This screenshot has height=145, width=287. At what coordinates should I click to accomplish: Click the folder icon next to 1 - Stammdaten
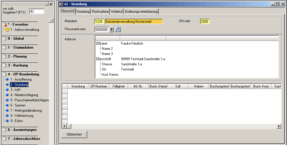4,47
